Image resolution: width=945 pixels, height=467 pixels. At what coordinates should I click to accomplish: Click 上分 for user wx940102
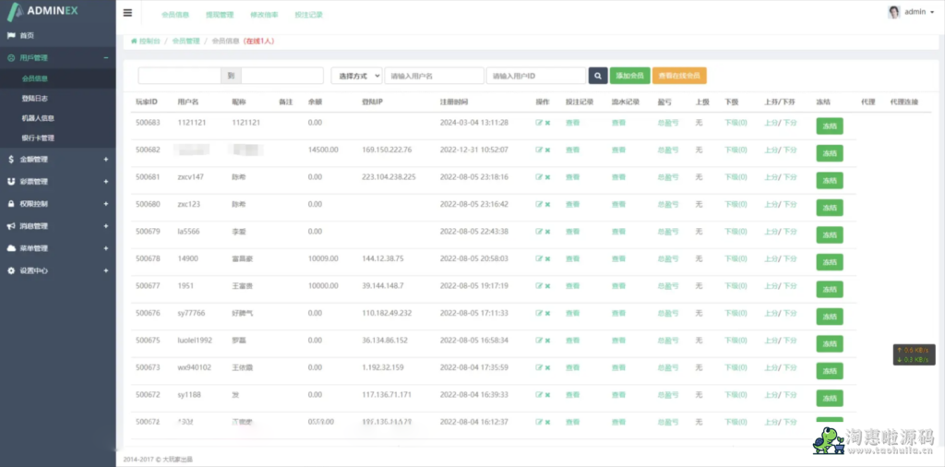pyautogui.click(x=771, y=367)
